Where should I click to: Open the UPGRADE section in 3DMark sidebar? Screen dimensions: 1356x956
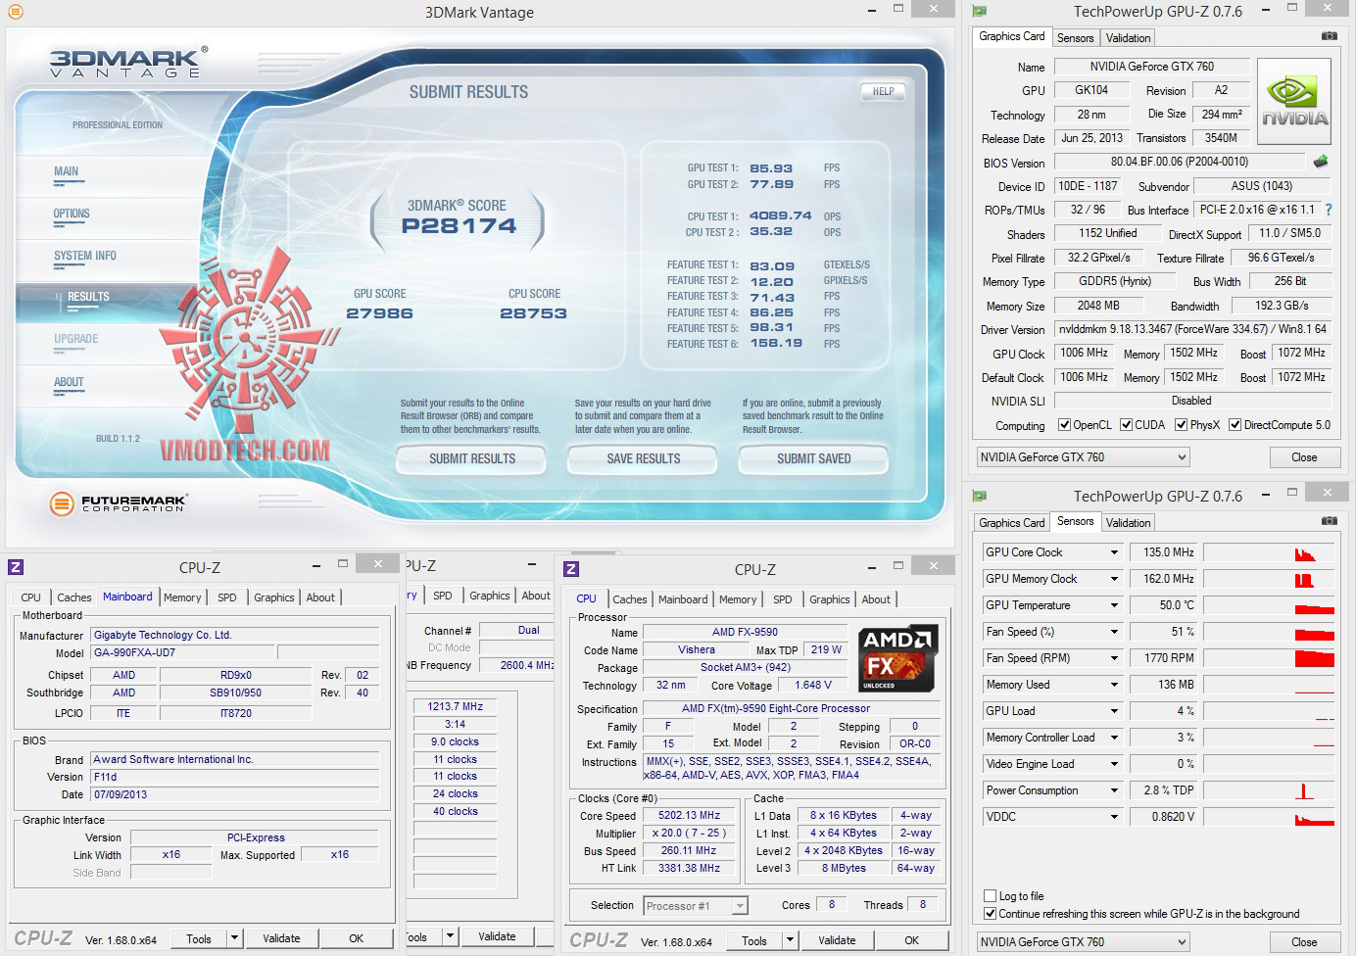76,339
